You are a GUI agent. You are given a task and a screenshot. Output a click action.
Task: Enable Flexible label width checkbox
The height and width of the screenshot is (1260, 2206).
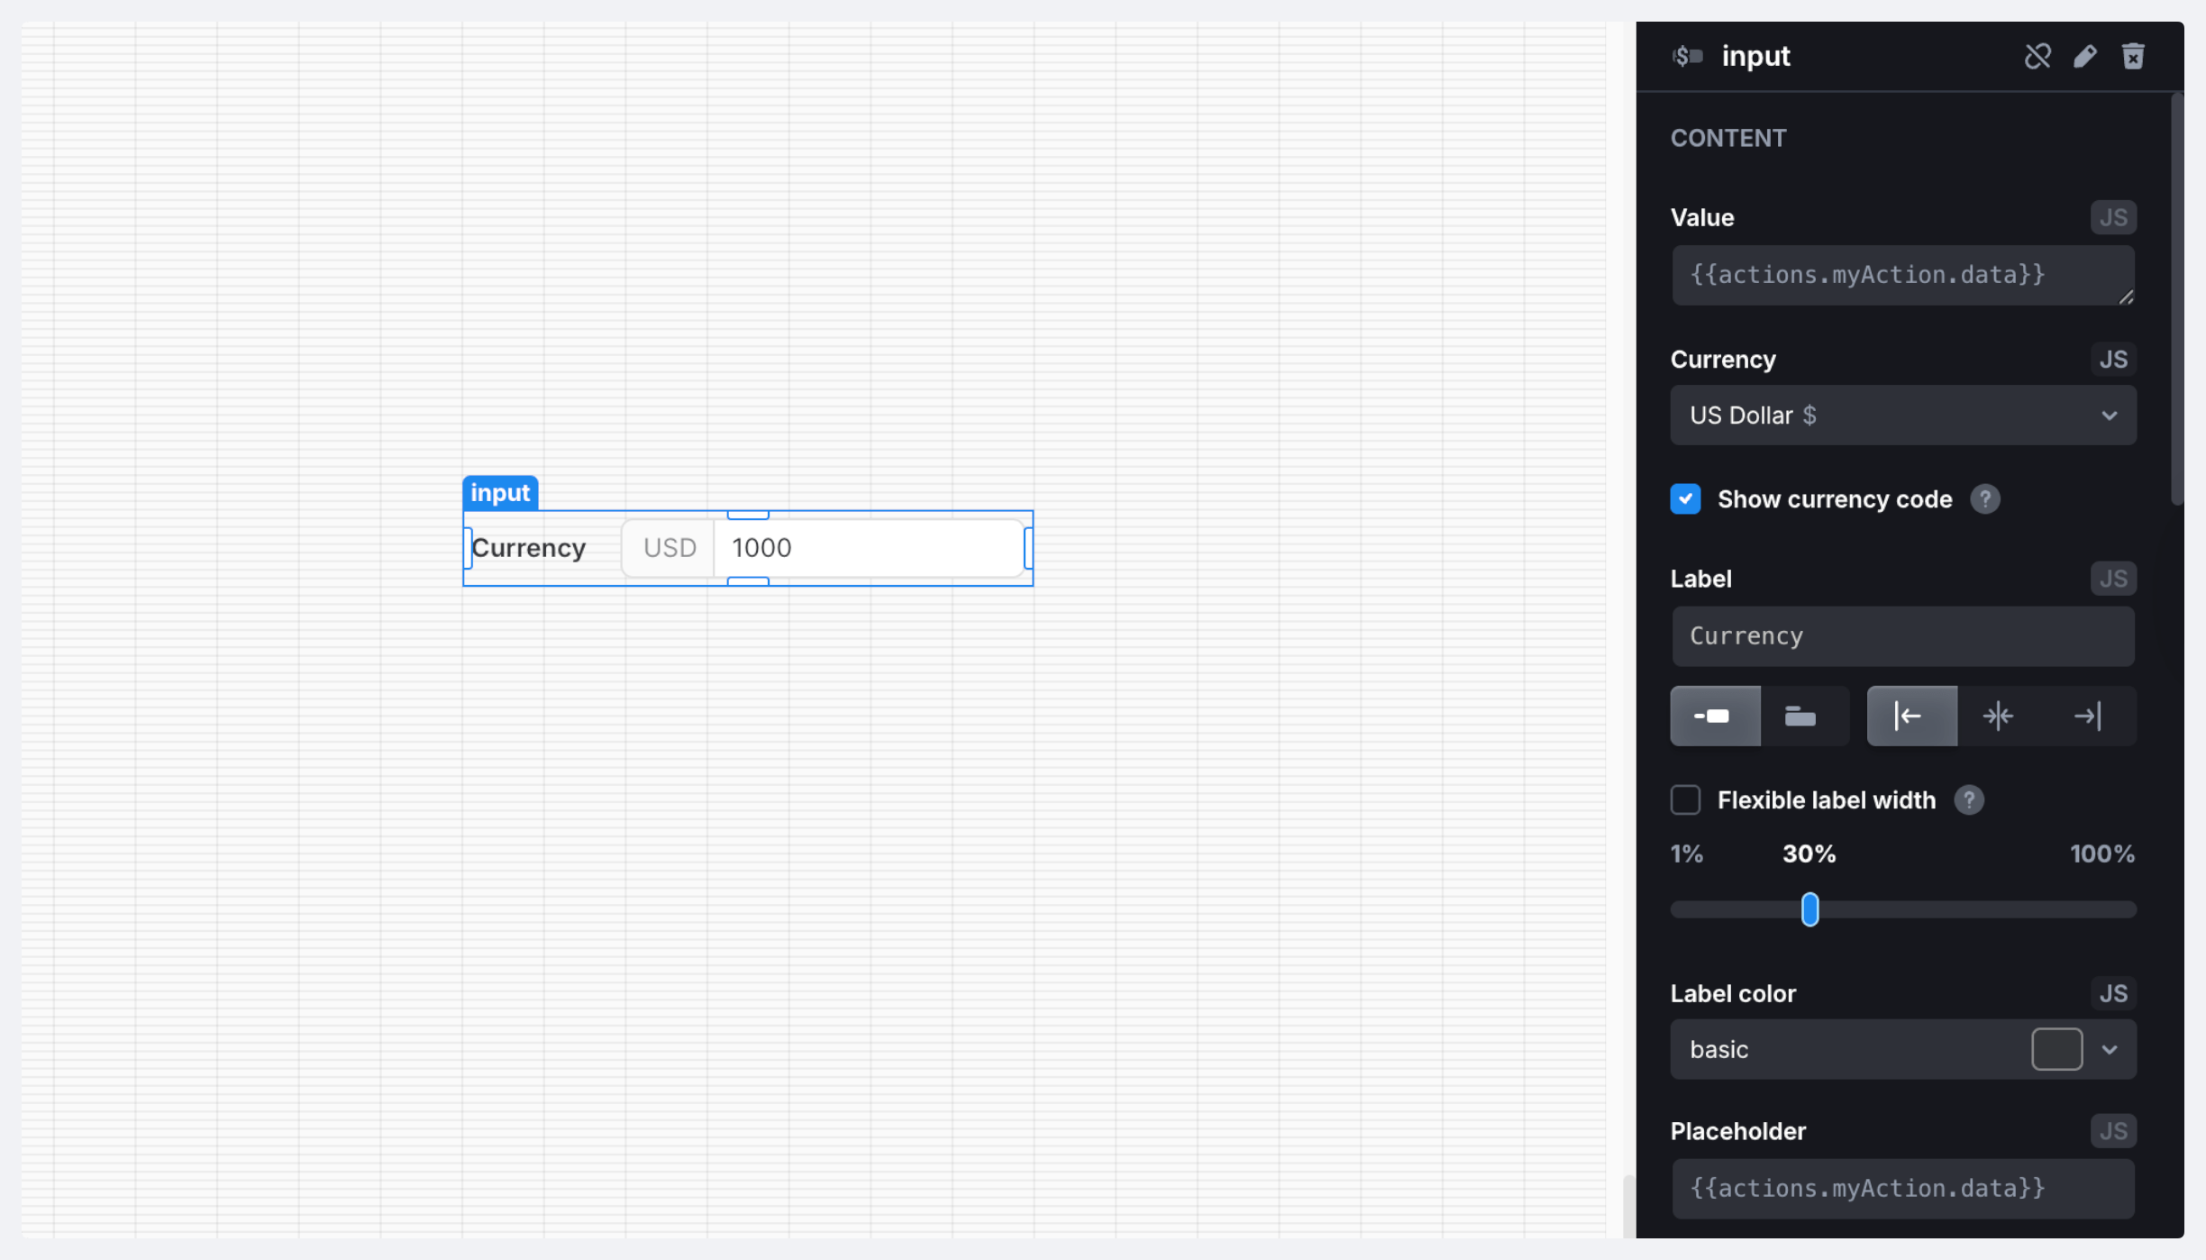(1685, 800)
